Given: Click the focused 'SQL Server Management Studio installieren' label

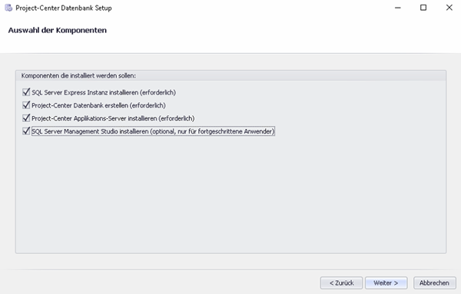Looking at the screenshot, I should tap(153, 131).
